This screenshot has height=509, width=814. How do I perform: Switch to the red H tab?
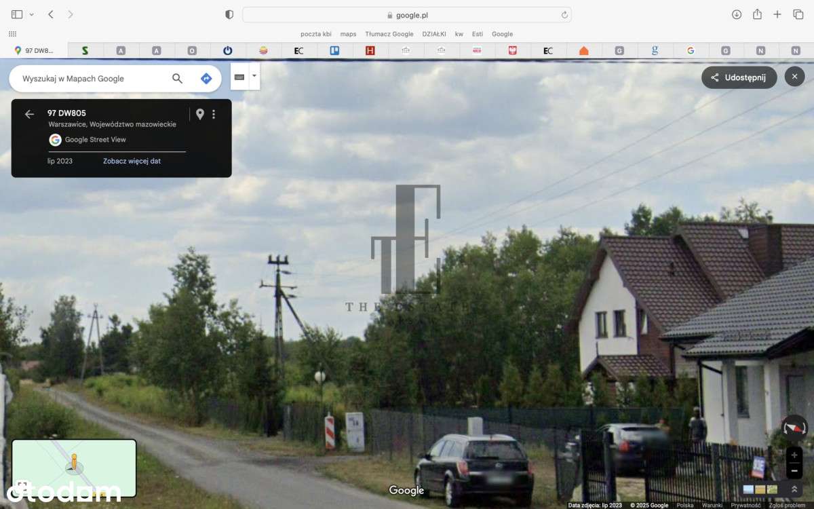click(x=370, y=50)
